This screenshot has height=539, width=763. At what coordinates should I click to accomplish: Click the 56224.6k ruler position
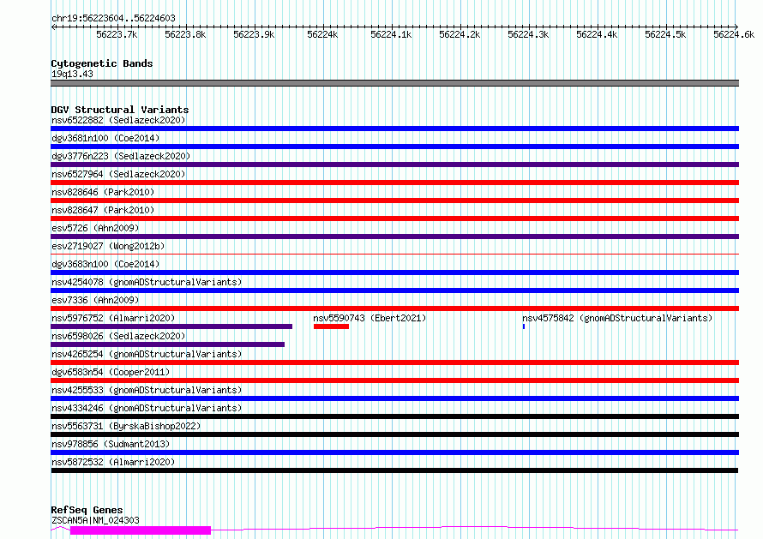[x=734, y=34]
